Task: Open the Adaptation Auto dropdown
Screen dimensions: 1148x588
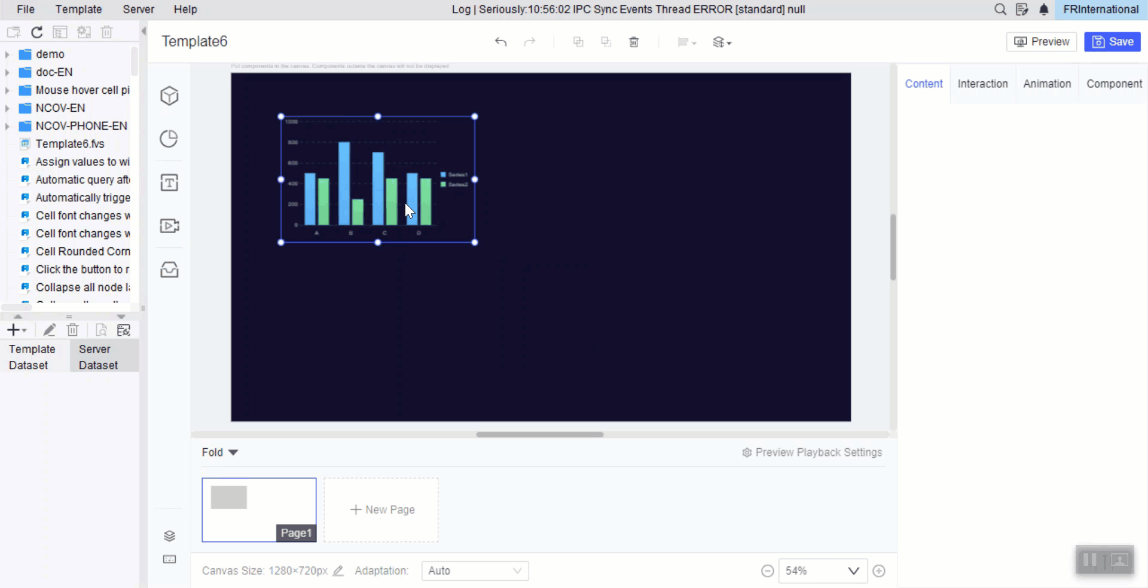Action: coord(475,571)
